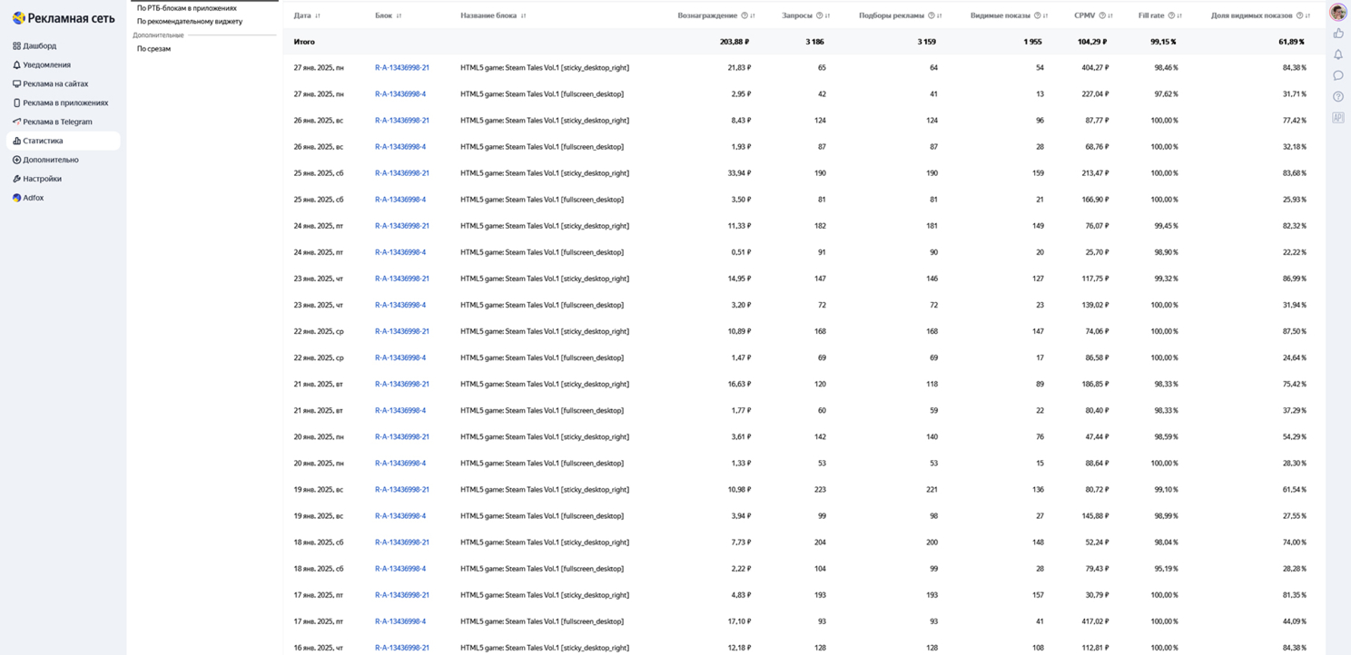Sort by Доля видимых показов column

1307,15
